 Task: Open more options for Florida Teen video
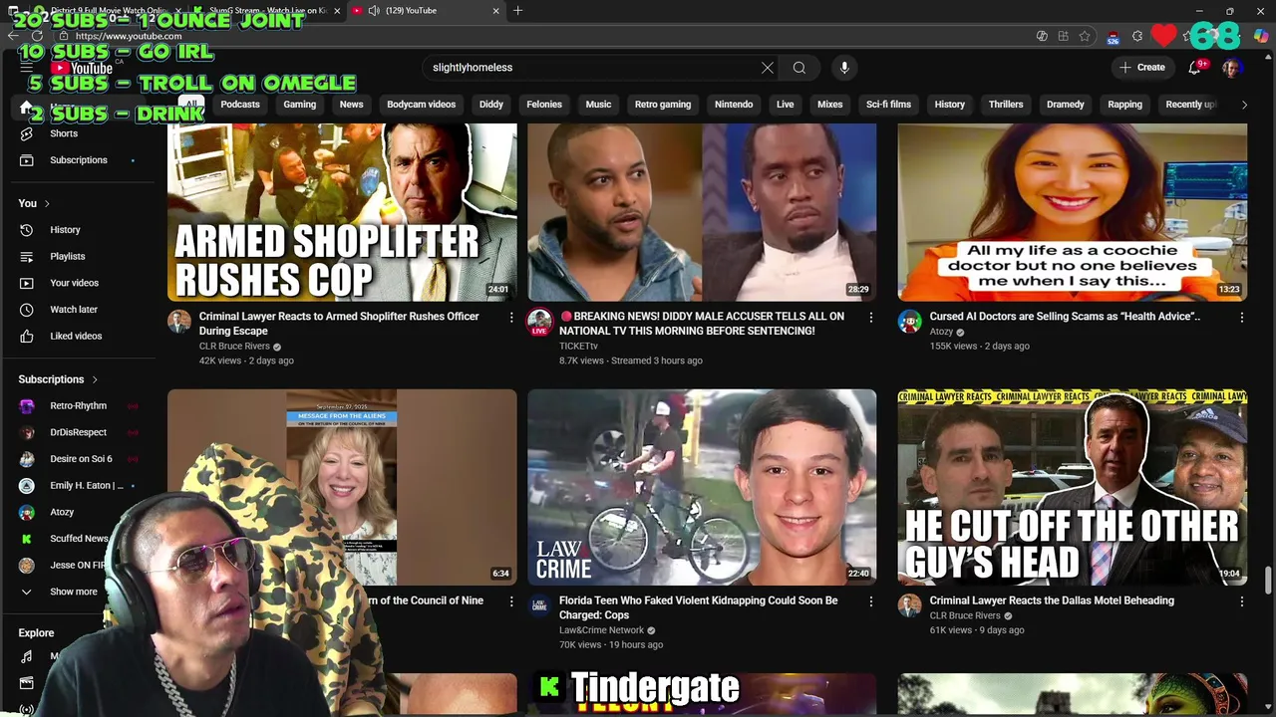tap(871, 601)
